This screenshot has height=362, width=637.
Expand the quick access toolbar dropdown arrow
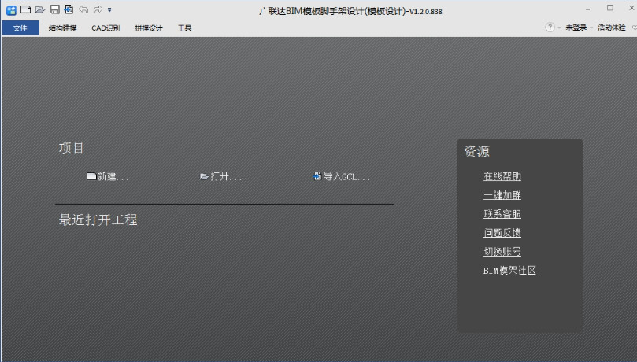click(109, 9)
